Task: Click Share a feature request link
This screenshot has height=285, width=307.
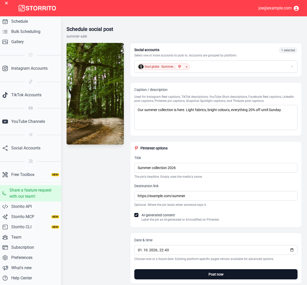Action: (x=31, y=193)
